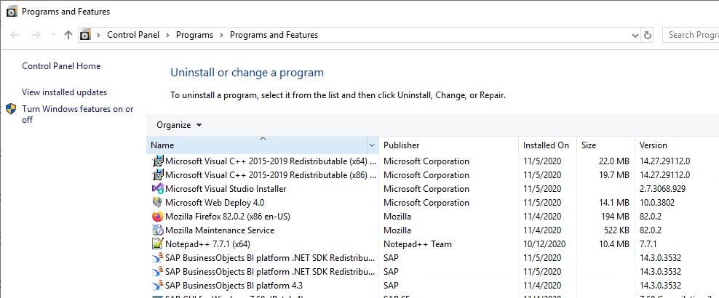Open the Organize dropdown menu

tap(179, 125)
